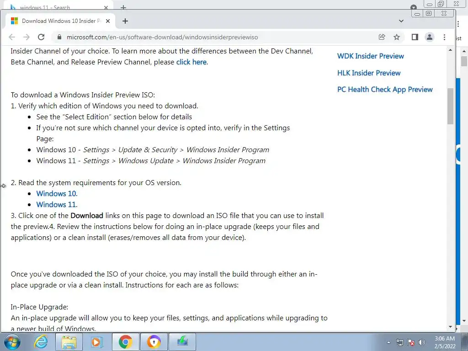
Task: Open HLK Insider Preview link
Action: (369, 73)
